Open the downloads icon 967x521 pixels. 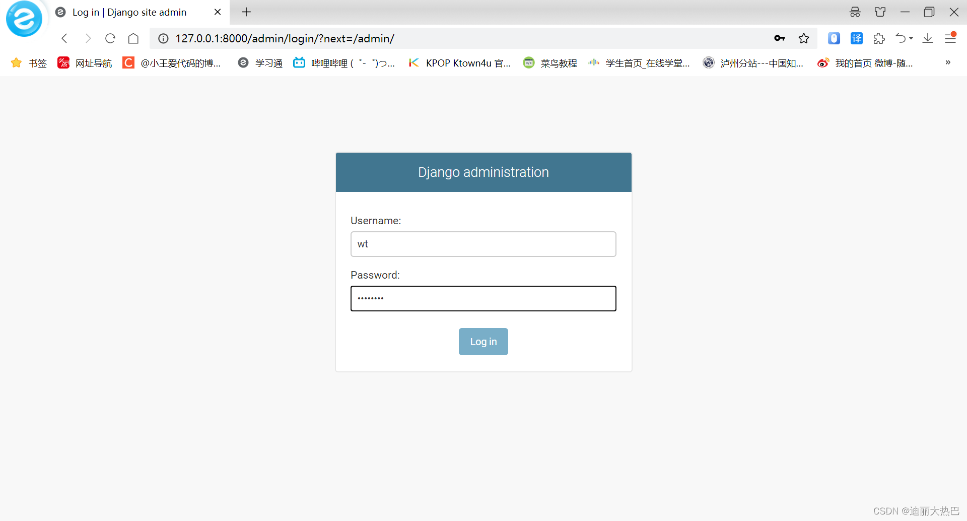[928, 38]
